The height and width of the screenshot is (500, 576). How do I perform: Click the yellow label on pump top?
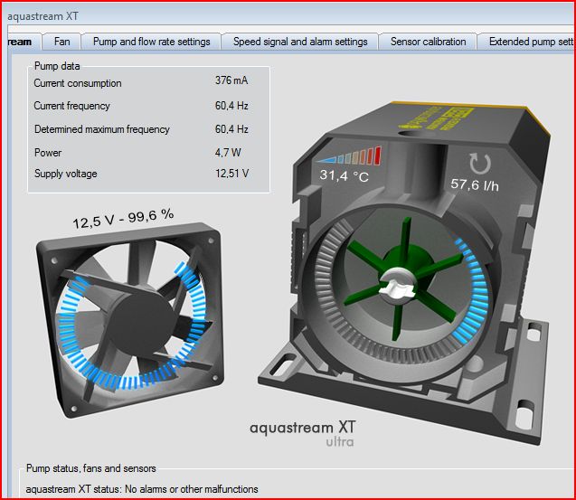click(x=437, y=118)
